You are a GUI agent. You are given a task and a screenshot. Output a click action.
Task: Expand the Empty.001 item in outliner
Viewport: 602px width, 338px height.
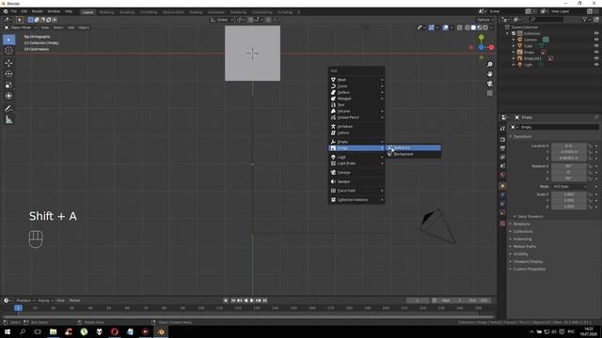514,58
